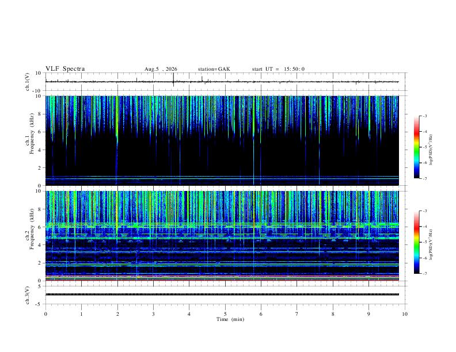Click the Time (min) axis title
The width and height of the screenshot is (456, 352).
pos(230,319)
